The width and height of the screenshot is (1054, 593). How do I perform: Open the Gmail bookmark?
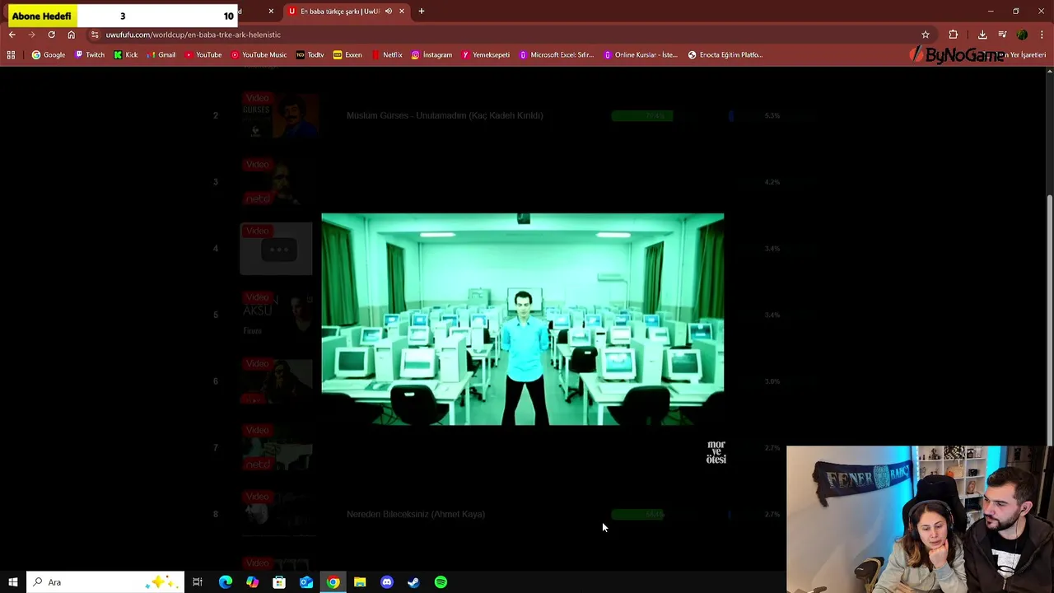pos(161,54)
